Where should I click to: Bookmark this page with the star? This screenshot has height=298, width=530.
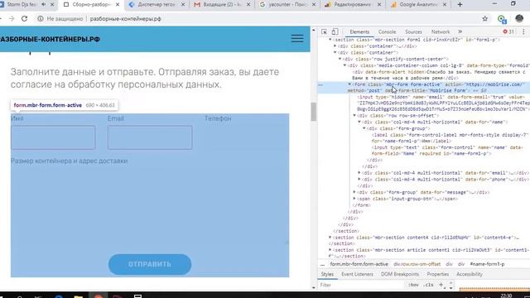pyautogui.click(x=485, y=18)
